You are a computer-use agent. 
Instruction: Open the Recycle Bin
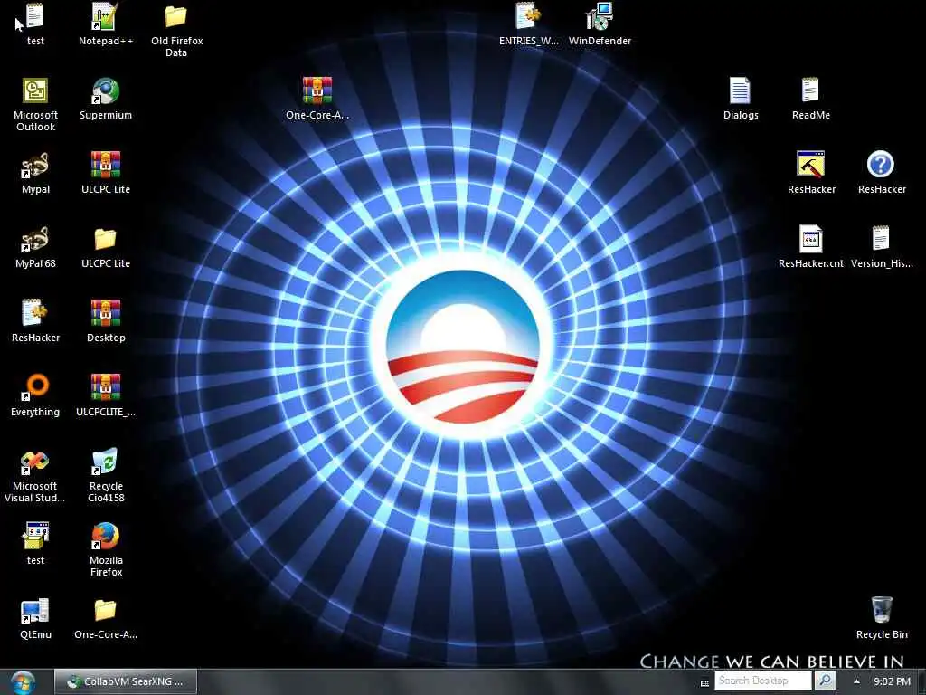(881, 610)
